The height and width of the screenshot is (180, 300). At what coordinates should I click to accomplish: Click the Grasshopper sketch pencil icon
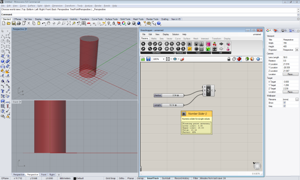point(182,59)
